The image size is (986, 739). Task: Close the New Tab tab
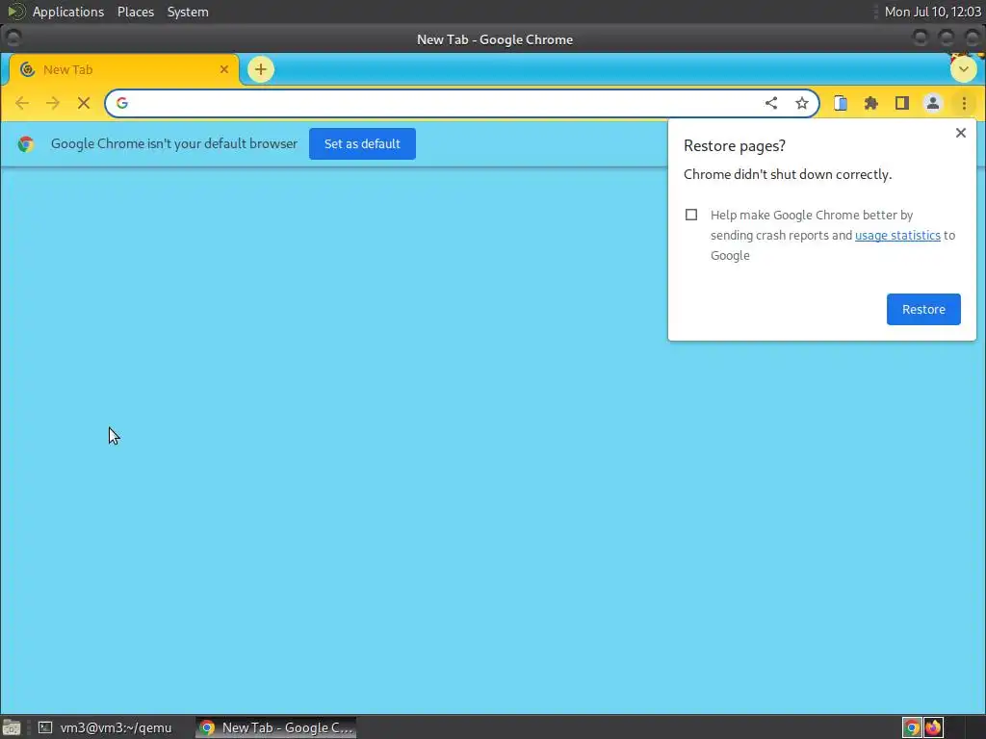tap(223, 69)
